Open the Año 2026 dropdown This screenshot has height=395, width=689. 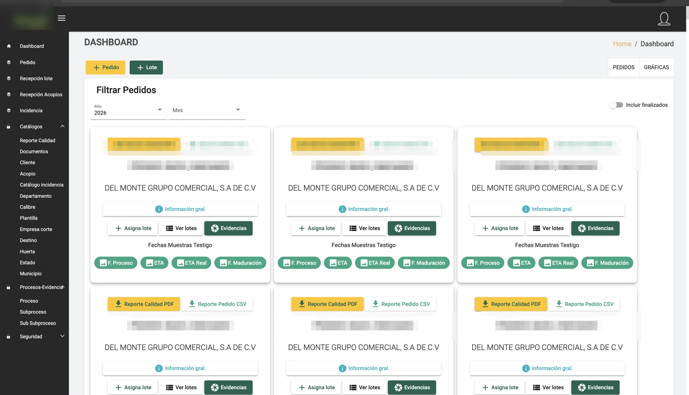(129, 111)
